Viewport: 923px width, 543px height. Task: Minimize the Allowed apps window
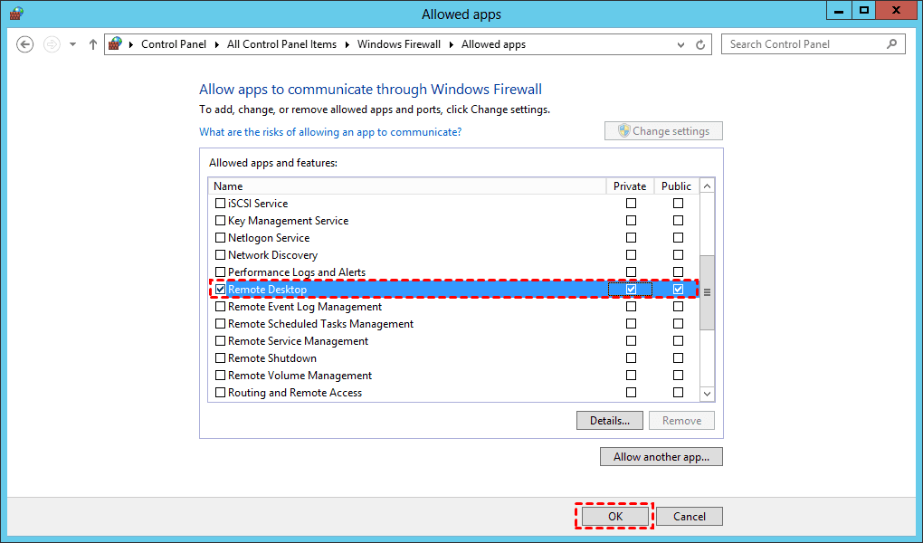tap(839, 10)
